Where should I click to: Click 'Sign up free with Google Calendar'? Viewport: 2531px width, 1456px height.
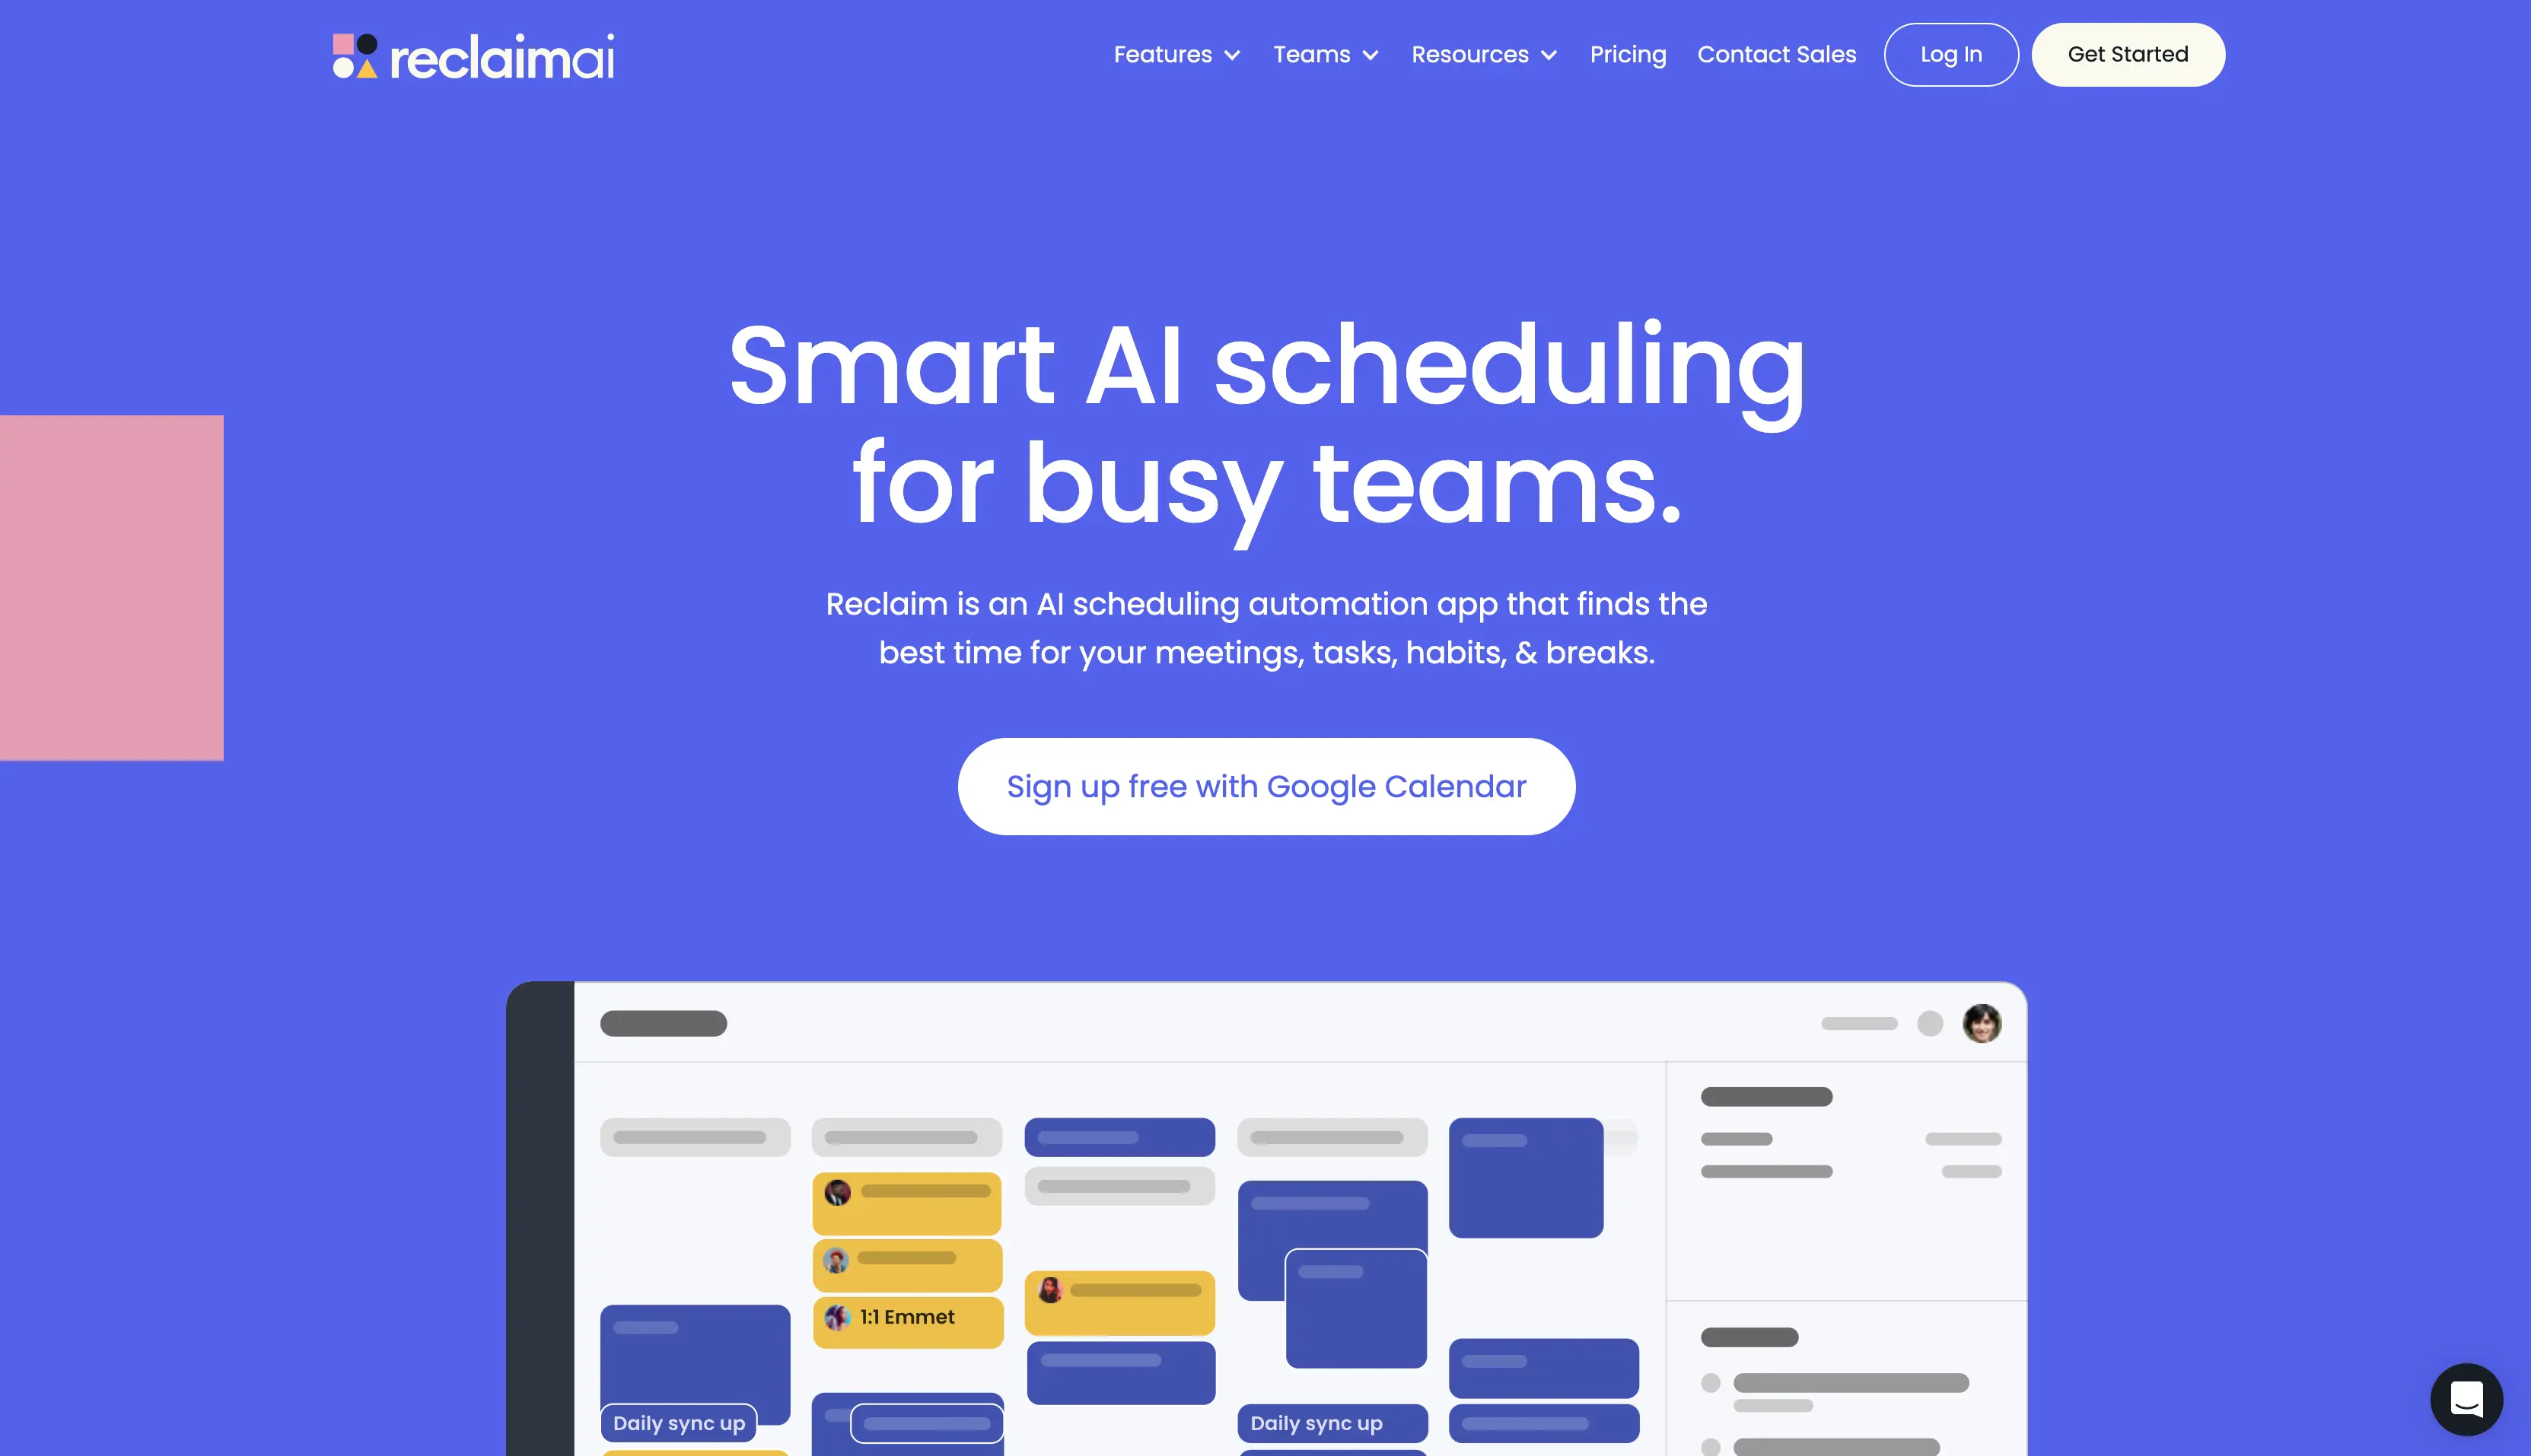pos(1267,785)
